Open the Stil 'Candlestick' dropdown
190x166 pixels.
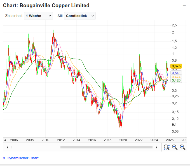click(80, 16)
